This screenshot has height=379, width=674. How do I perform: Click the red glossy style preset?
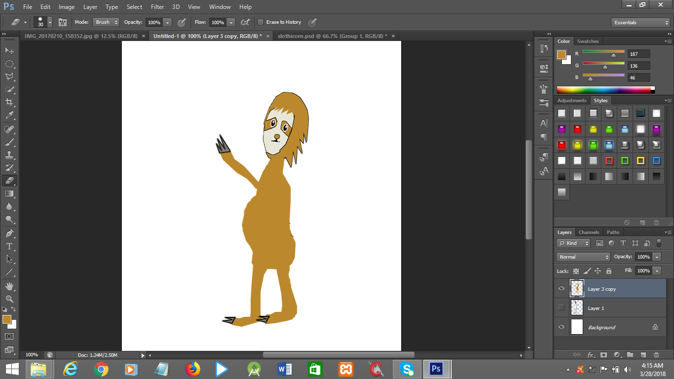[577, 129]
